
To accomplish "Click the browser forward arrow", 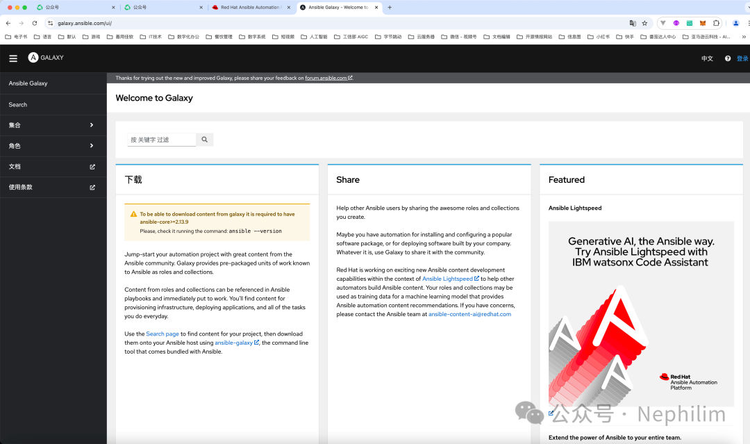I will [21, 23].
